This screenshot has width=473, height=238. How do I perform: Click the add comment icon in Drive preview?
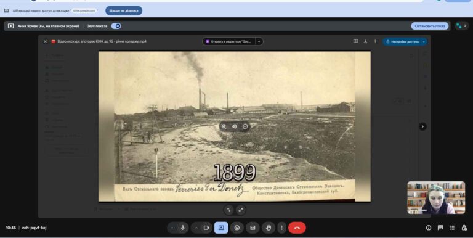click(355, 41)
